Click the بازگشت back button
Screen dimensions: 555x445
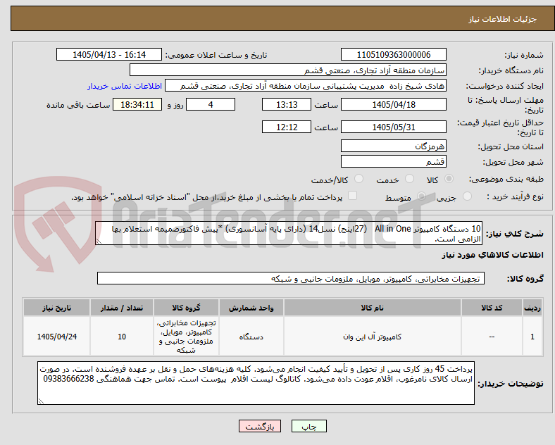point(260,426)
